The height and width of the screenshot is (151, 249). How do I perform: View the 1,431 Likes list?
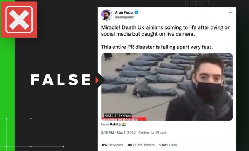(168, 145)
